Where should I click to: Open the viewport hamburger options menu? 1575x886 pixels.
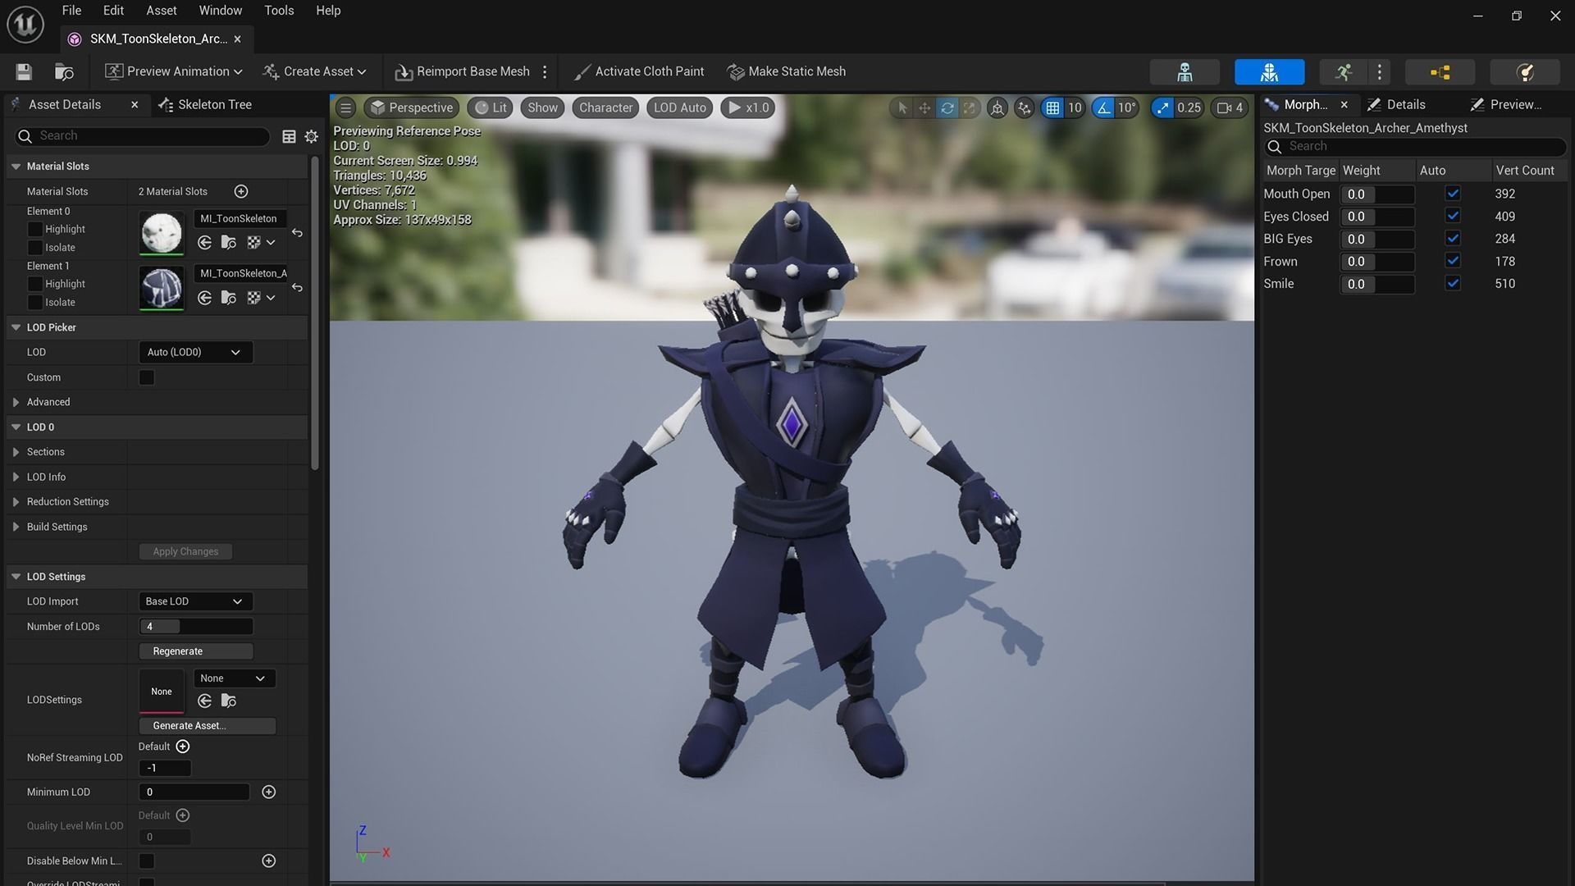345,107
